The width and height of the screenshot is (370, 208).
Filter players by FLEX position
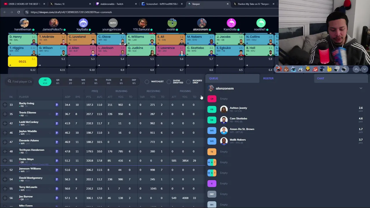pos(108,81)
